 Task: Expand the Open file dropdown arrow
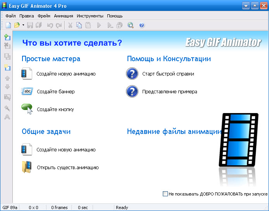pyautogui.click(x=23, y=25)
